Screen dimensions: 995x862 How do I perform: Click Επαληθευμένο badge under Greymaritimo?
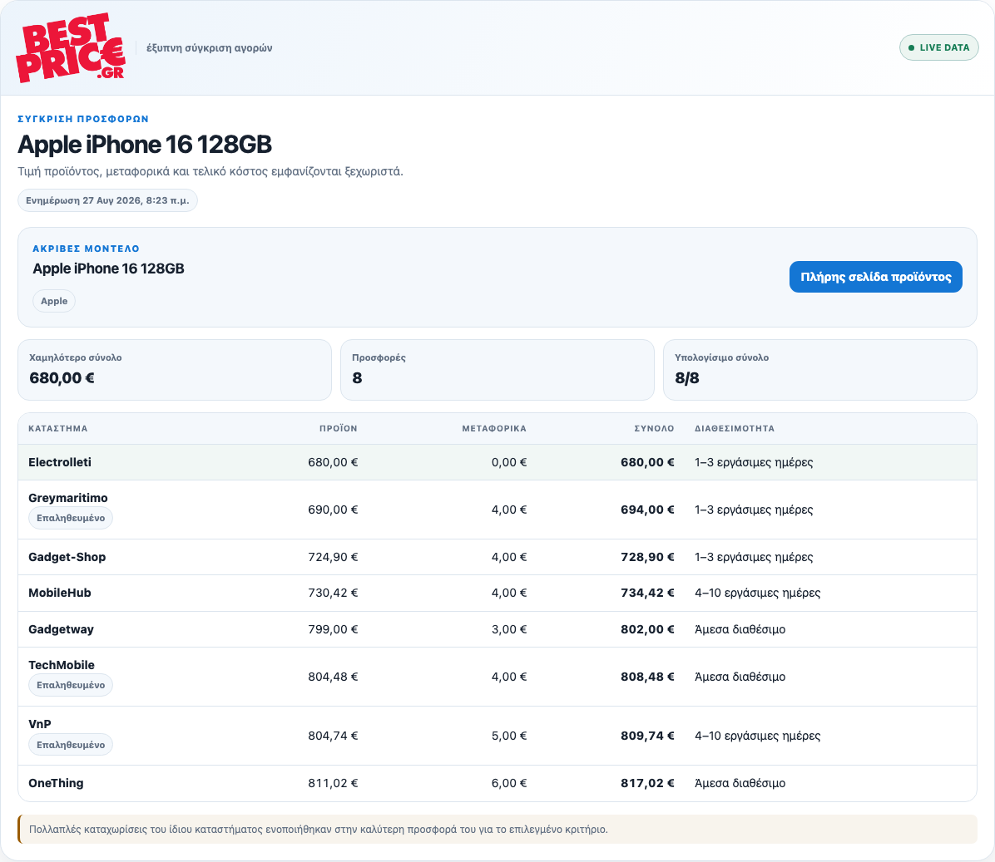point(71,518)
